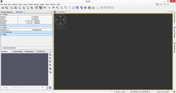The width and height of the screenshot is (176, 93).
Task: Switch to the World View tab
Action: pos(41,51)
